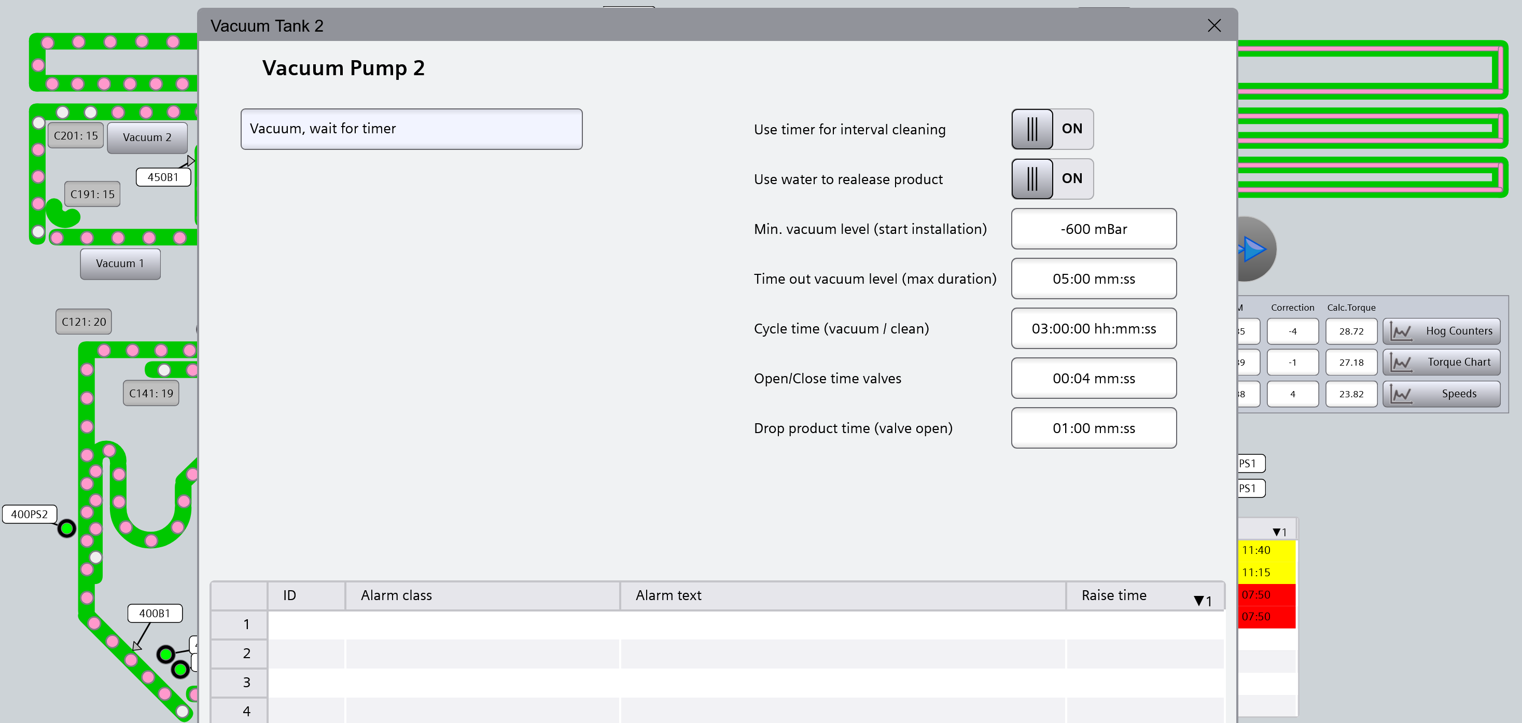Toggle Use timer for interval cleaning switch
1522x723 pixels.
point(1052,129)
